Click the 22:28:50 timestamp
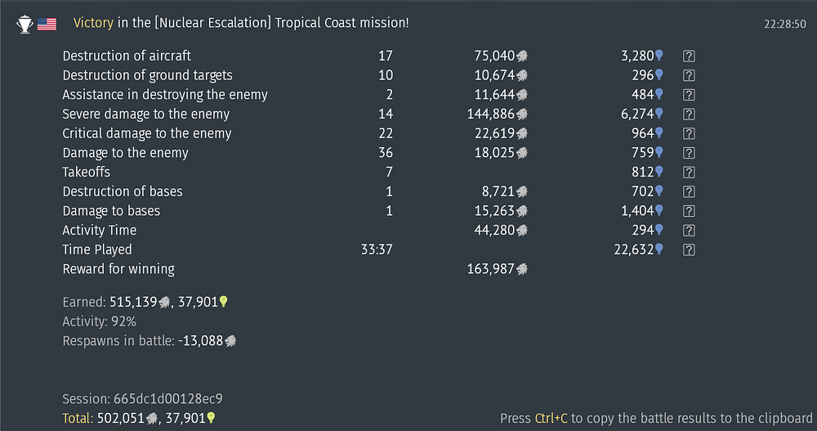 [x=785, y=24]
